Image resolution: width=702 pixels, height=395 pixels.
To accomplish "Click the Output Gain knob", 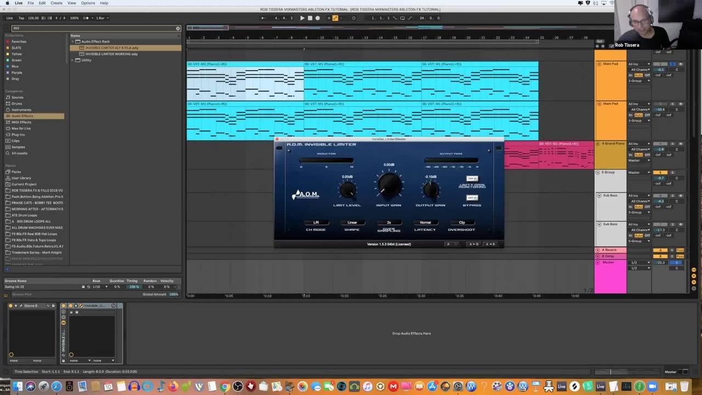I will click(431, 190).
